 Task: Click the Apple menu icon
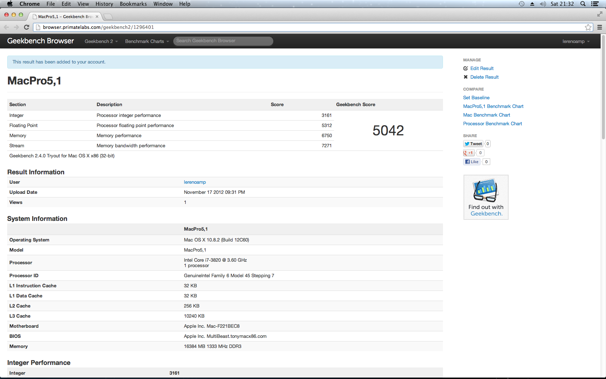point(10,4)
